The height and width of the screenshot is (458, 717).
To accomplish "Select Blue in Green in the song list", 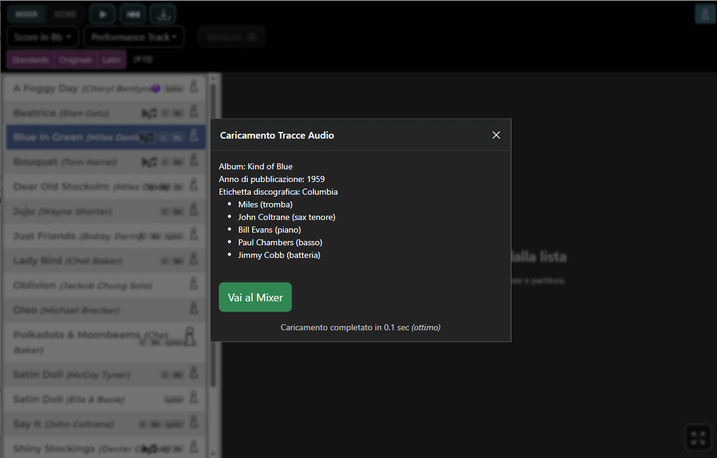I will point(105,137).
